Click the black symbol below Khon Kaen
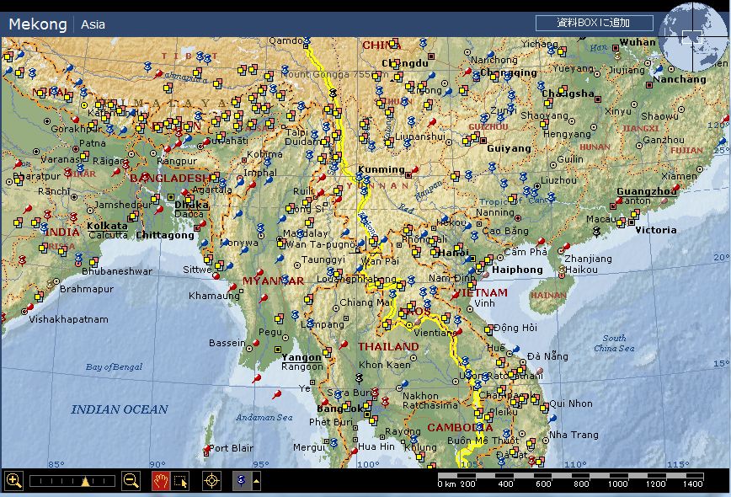This screenshot has width=731, height=497. click(359, 377)
